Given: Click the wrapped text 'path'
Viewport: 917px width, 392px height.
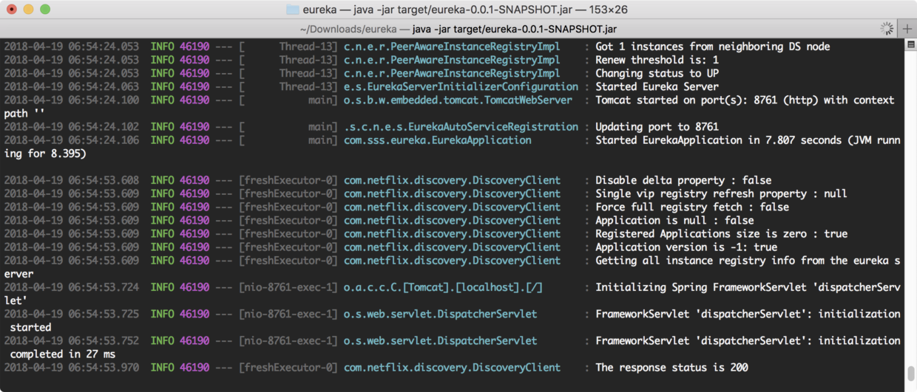Looking at the screenshot, I should tap(16, 114).
